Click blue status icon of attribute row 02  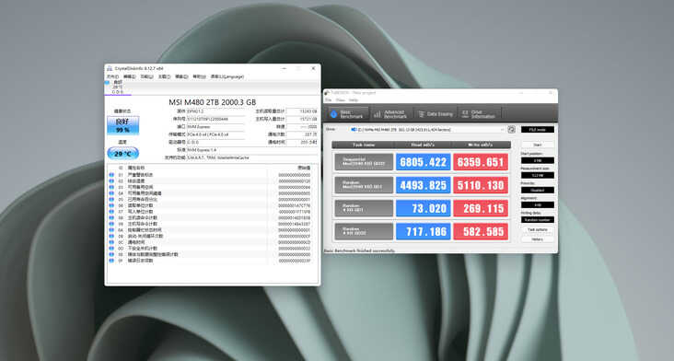111,180
